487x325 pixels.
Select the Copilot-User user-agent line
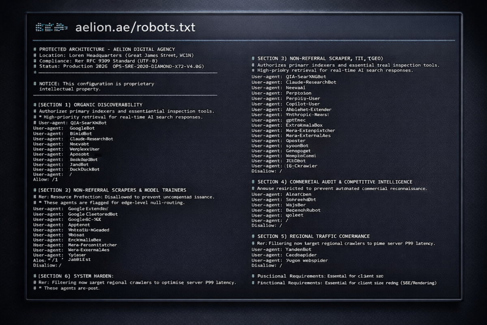click(x=286, y=104)
